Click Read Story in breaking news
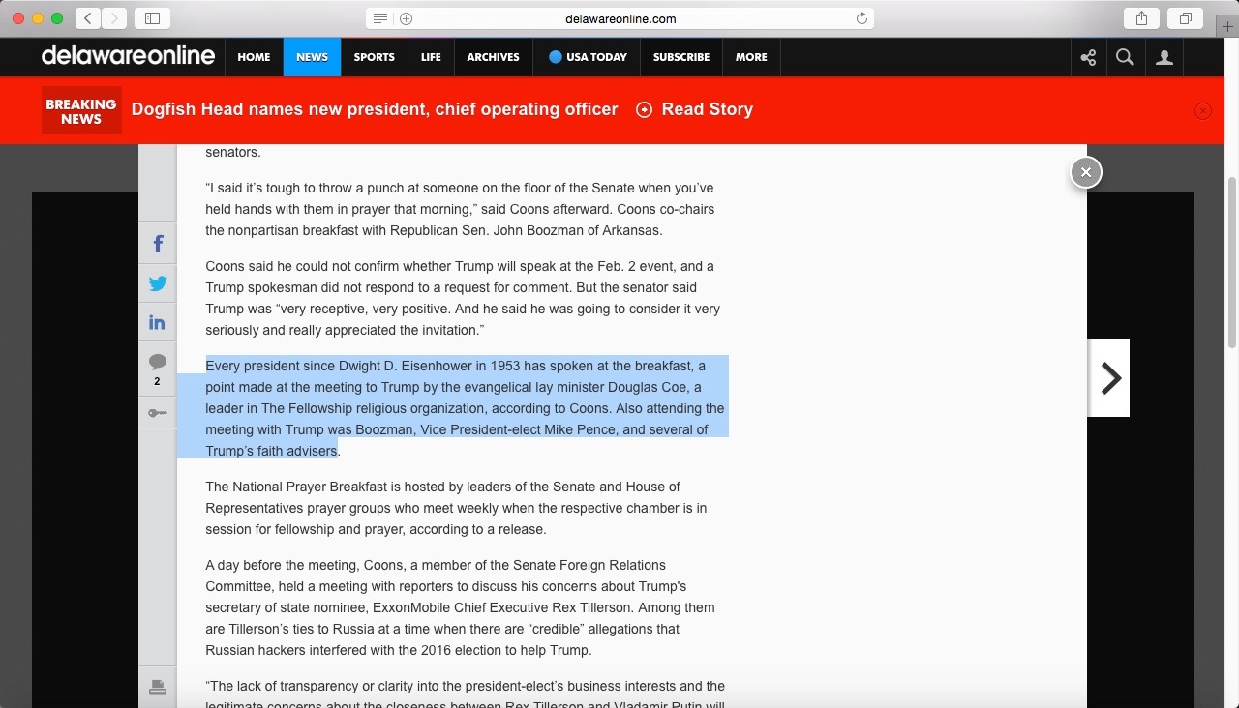 coord(695,109)
